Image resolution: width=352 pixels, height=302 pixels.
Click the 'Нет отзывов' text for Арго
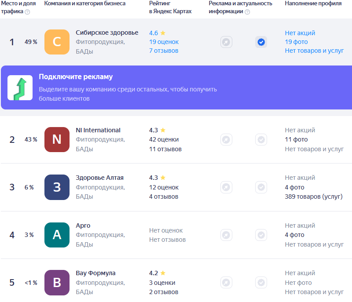[x=168, y=240]
